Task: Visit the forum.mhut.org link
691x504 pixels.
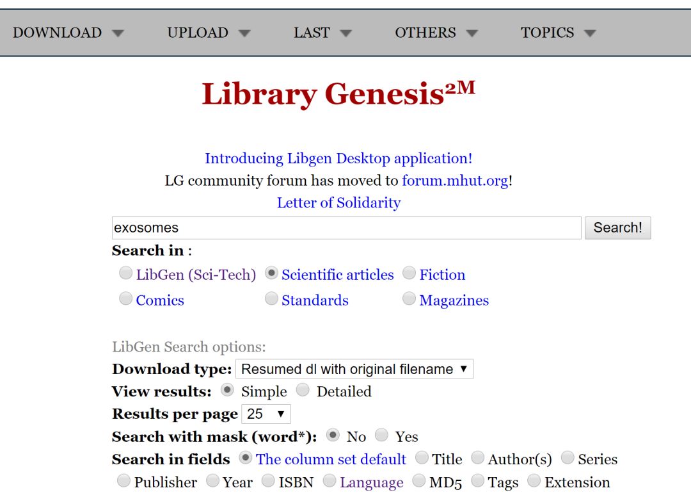Action: pos(456,181)
